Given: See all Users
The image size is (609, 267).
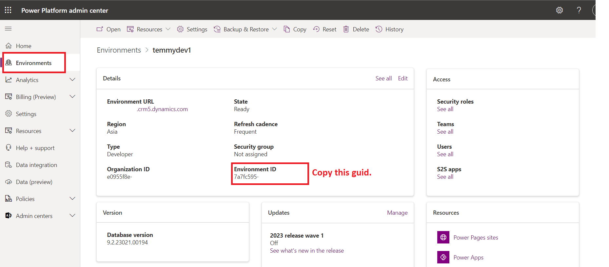Looking at the screenshot, I should (445, 154).
